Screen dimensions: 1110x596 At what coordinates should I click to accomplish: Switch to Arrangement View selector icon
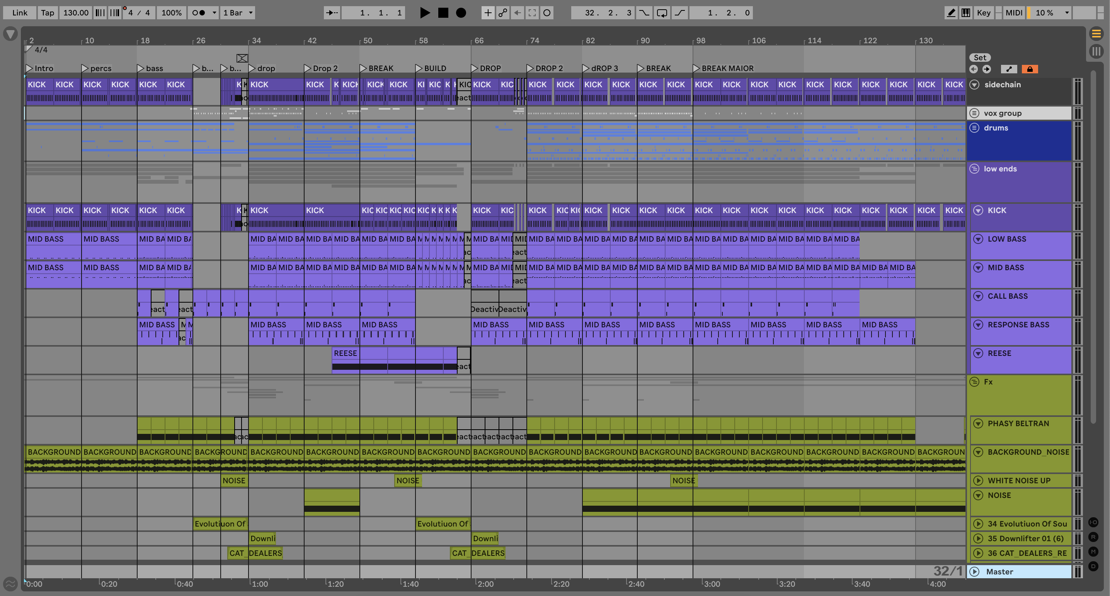tap(1096, 33)
